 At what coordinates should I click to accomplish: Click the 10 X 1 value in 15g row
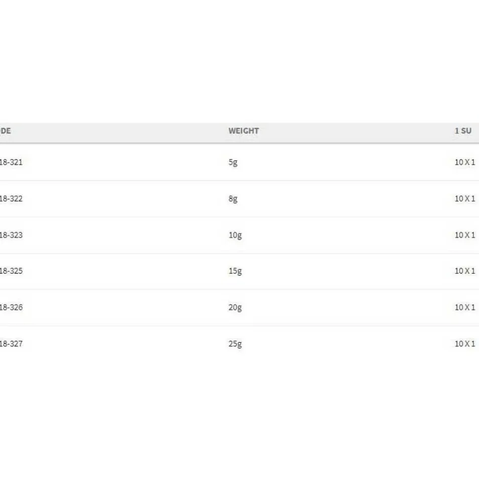pos(465,270)
